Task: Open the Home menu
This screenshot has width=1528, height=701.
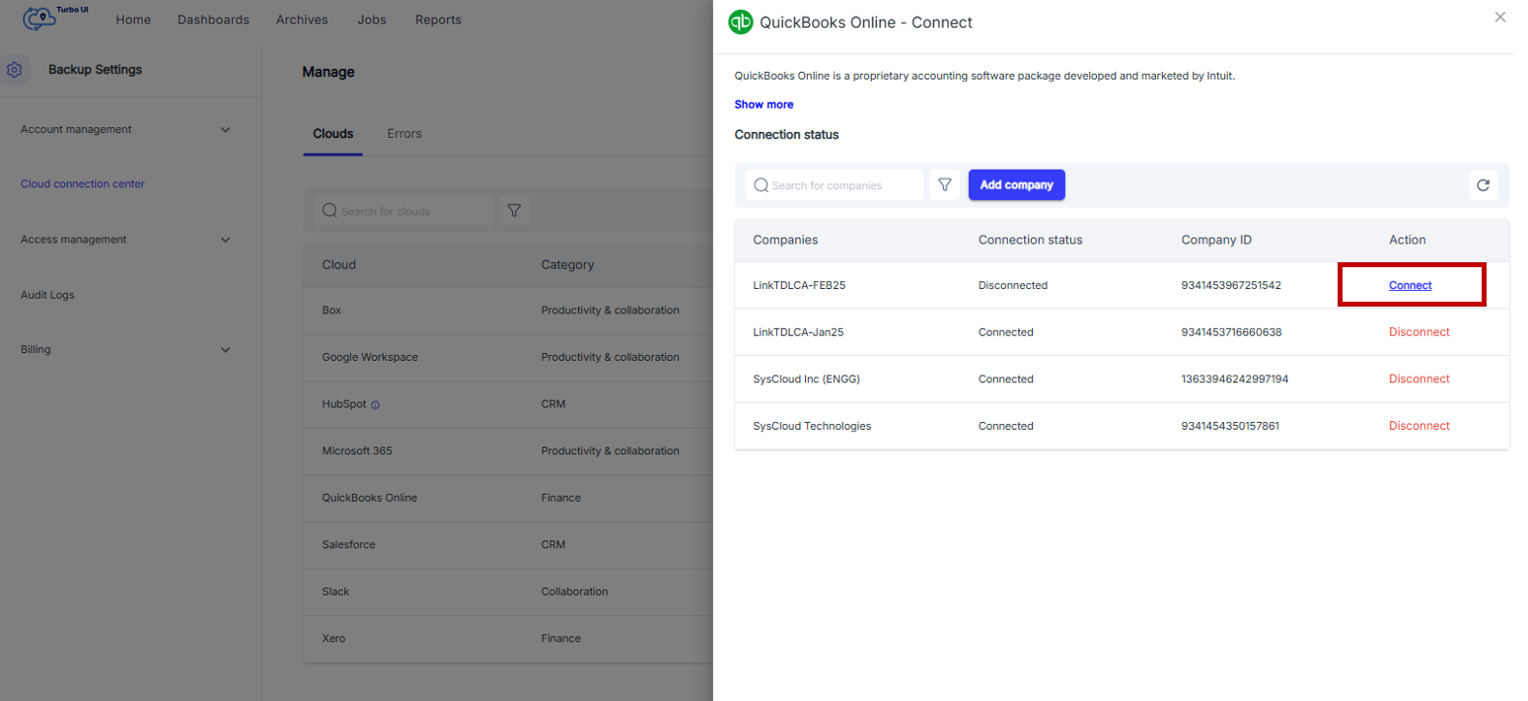Action: [x=133, y=20]
